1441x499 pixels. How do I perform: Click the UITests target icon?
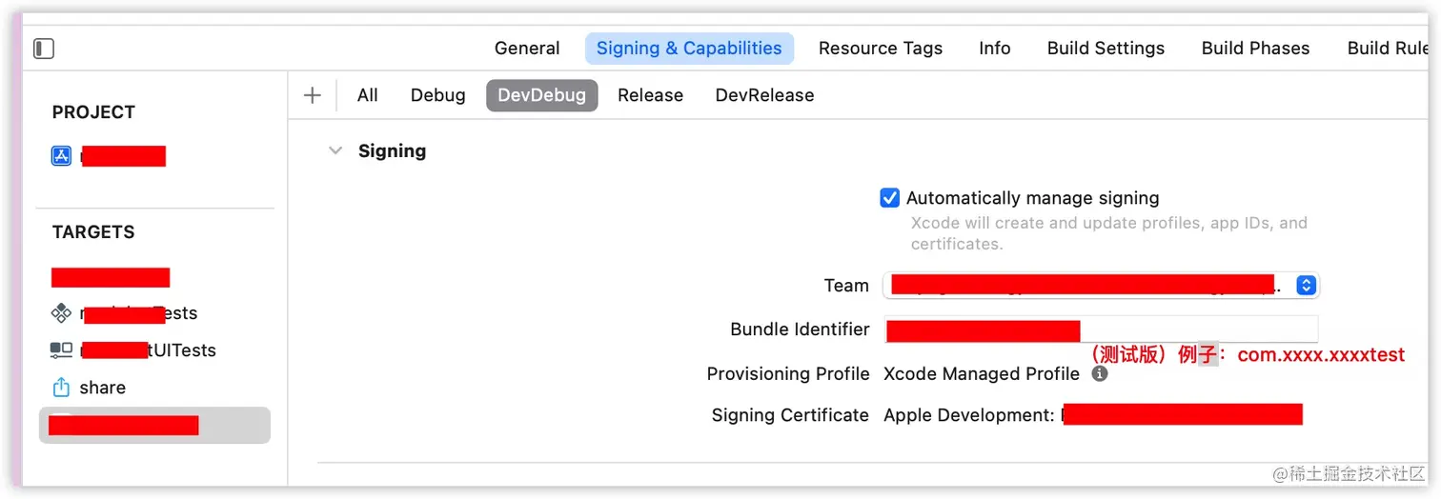61,350
